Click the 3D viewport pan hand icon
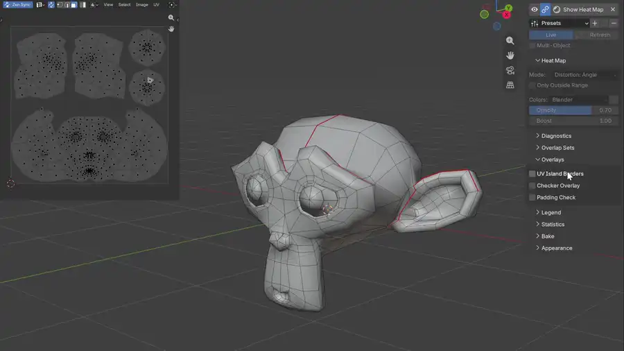 pyautogui.click(x=510, y=55)
